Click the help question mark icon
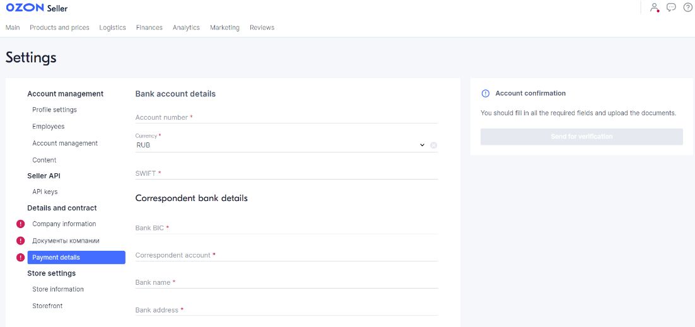The height and width of the screenshot is (327, 695). (x=687, y=8)
